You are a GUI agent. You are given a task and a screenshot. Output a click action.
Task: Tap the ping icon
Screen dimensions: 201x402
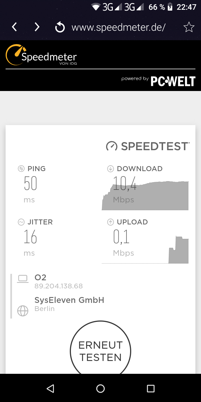coord(21,169)
